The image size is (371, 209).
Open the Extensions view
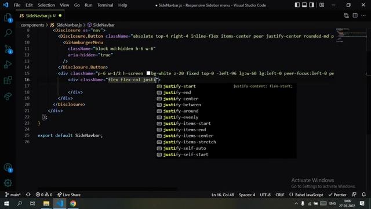click(x=8, y=80)
